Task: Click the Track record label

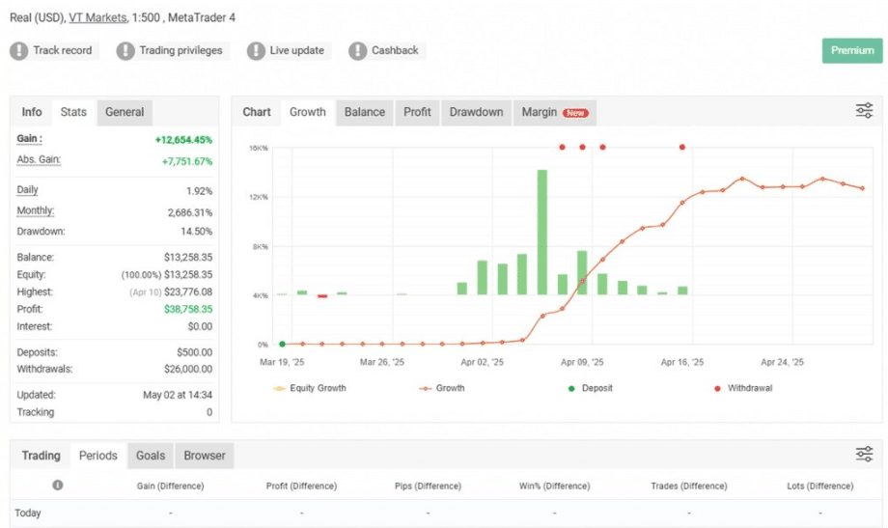Action: (x=63, y=50)
